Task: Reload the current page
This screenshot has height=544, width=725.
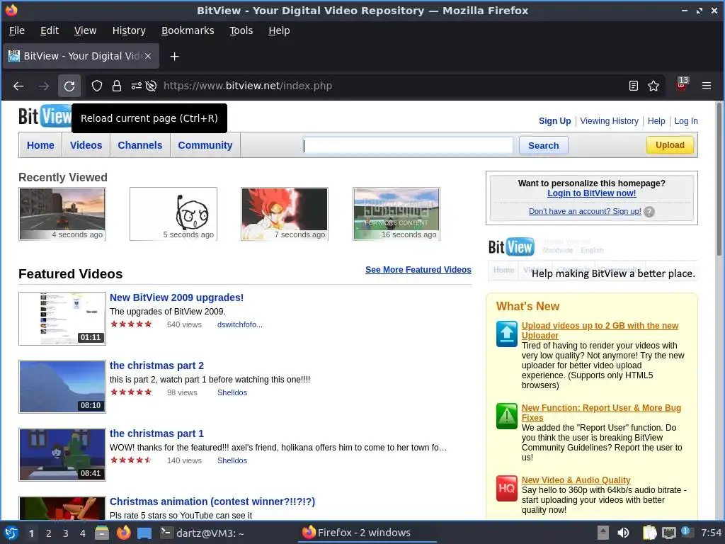Action: (69, 86)
